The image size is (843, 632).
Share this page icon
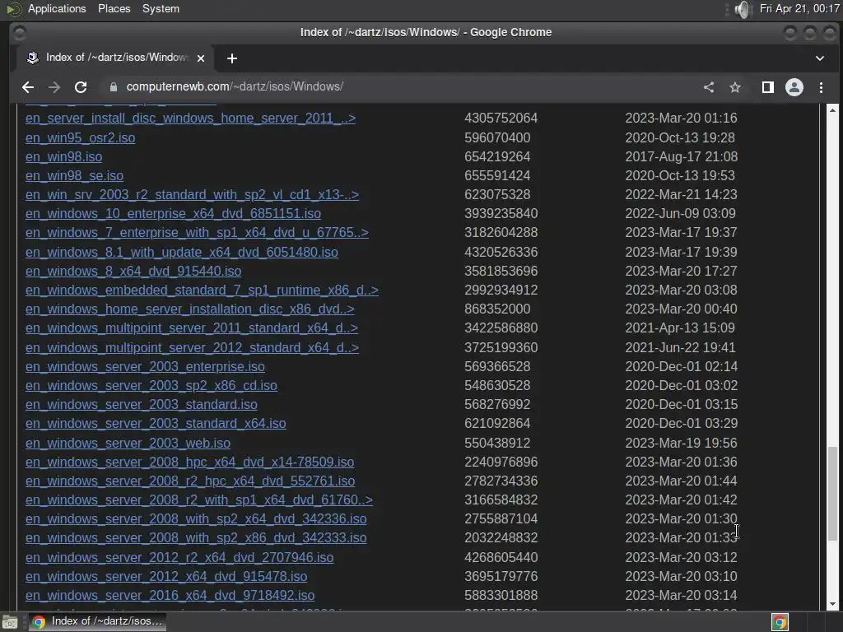(x=709, y=87)
